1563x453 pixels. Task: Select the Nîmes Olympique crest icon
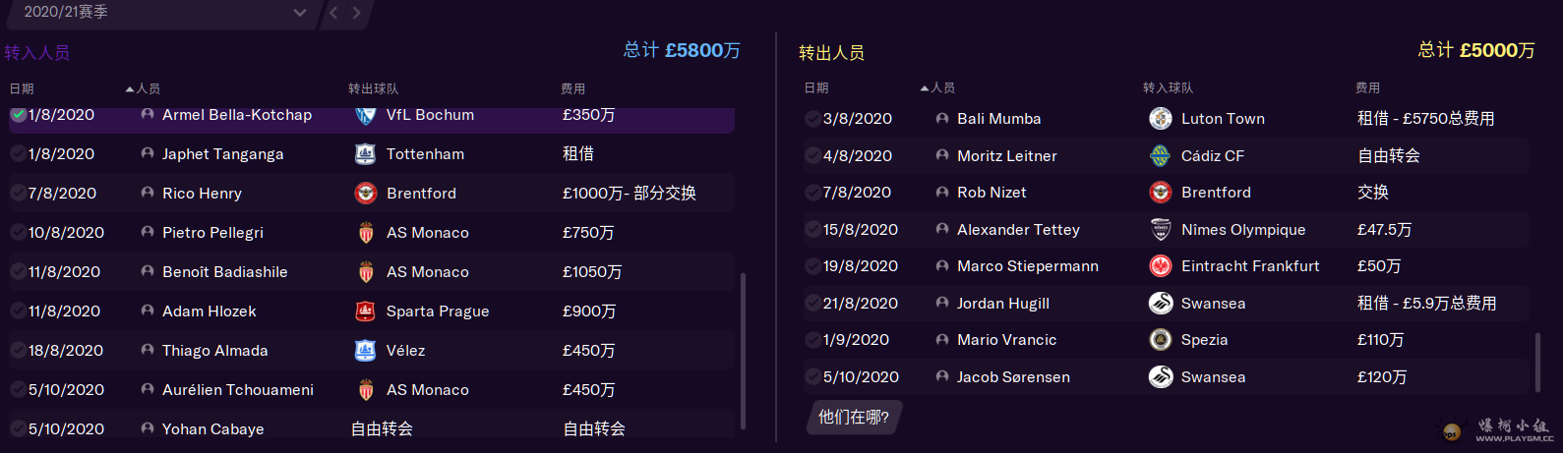pos(1161,230)
